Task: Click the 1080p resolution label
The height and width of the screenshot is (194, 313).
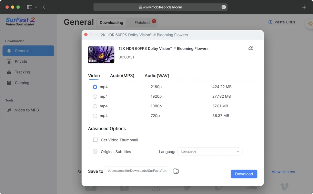Action: (x=156, y=106)
